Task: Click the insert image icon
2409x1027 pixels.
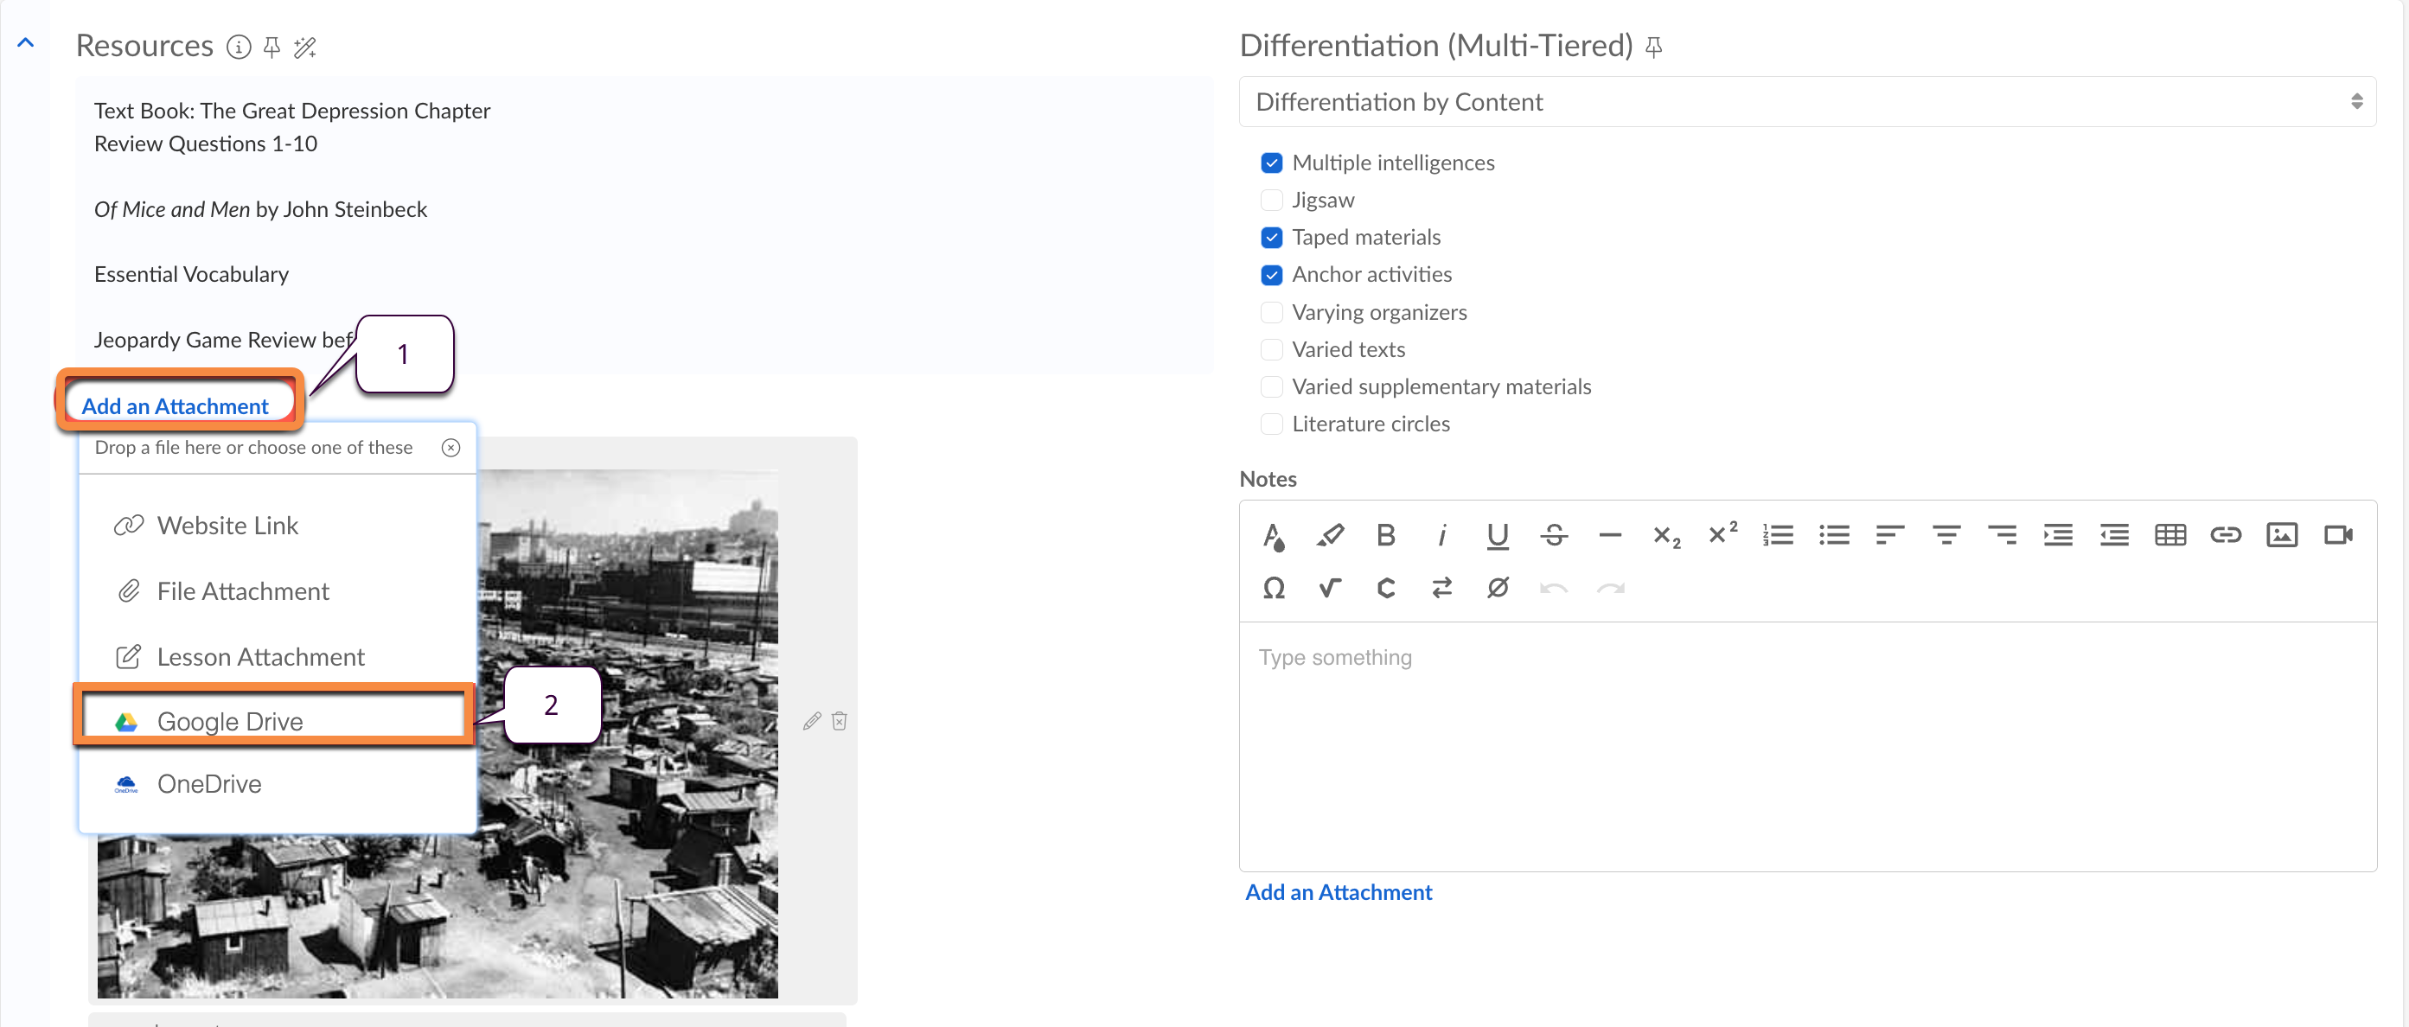Action: coord(2282,535)
